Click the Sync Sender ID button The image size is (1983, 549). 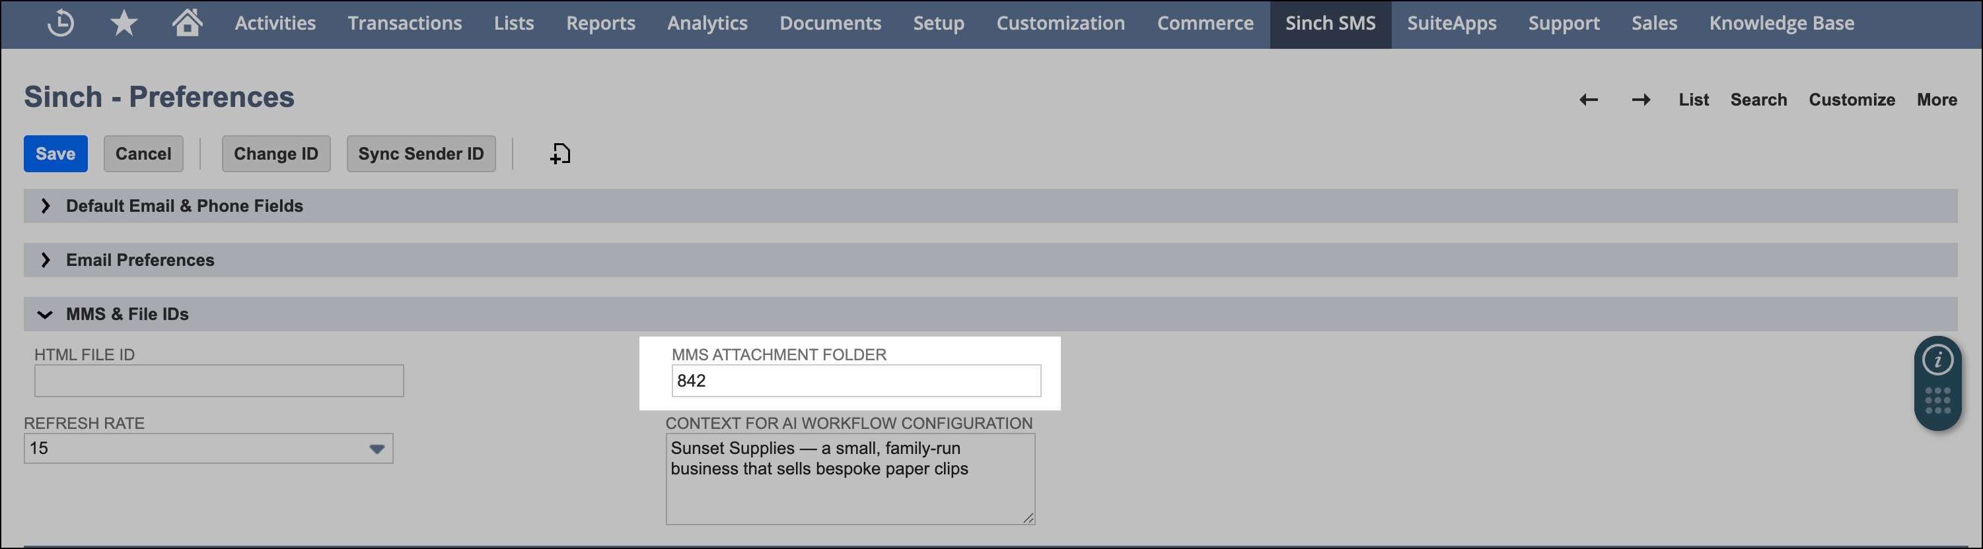pyautogui.click(x=421, y=154)
